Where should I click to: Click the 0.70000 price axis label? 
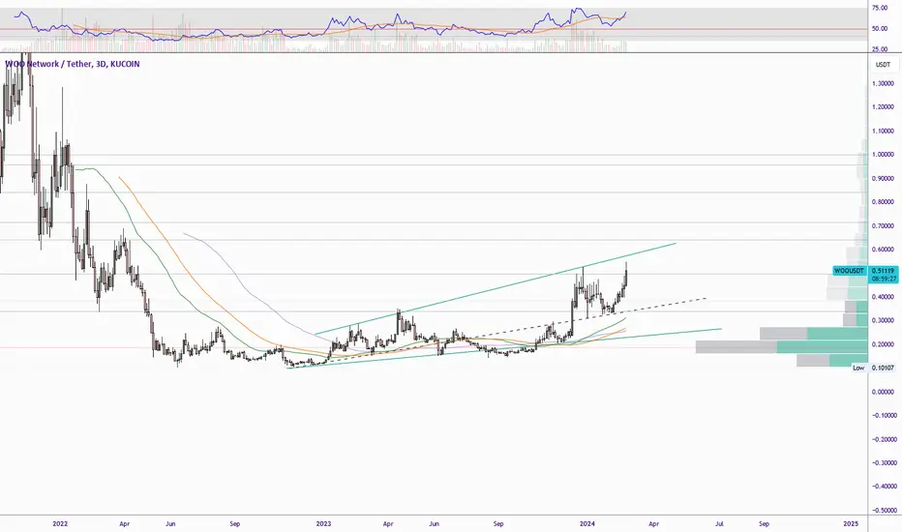coord(883,226)
